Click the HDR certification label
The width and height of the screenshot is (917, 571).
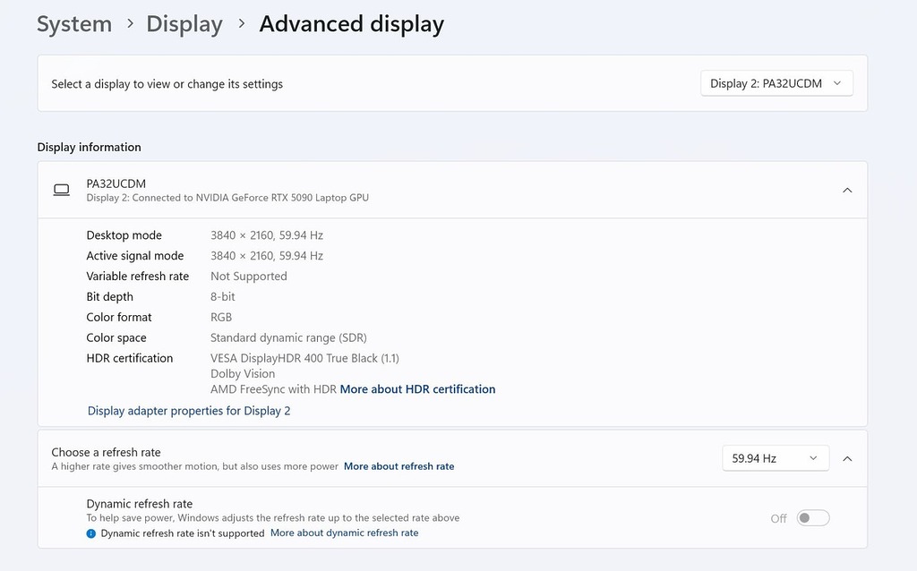[130, 358]
